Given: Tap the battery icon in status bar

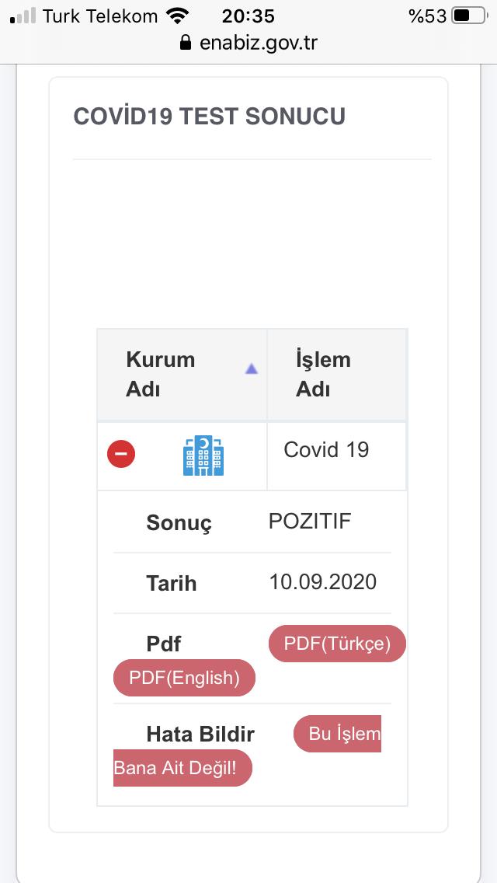Looking at the screenshot, I should [x=471, y=16].
